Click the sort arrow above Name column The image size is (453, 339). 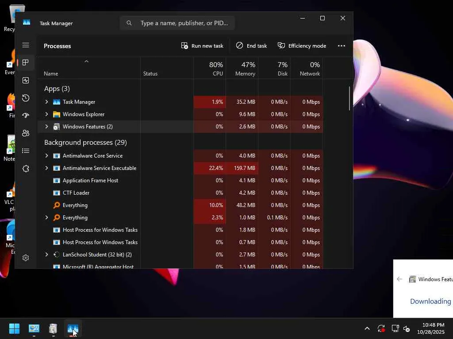86,61
